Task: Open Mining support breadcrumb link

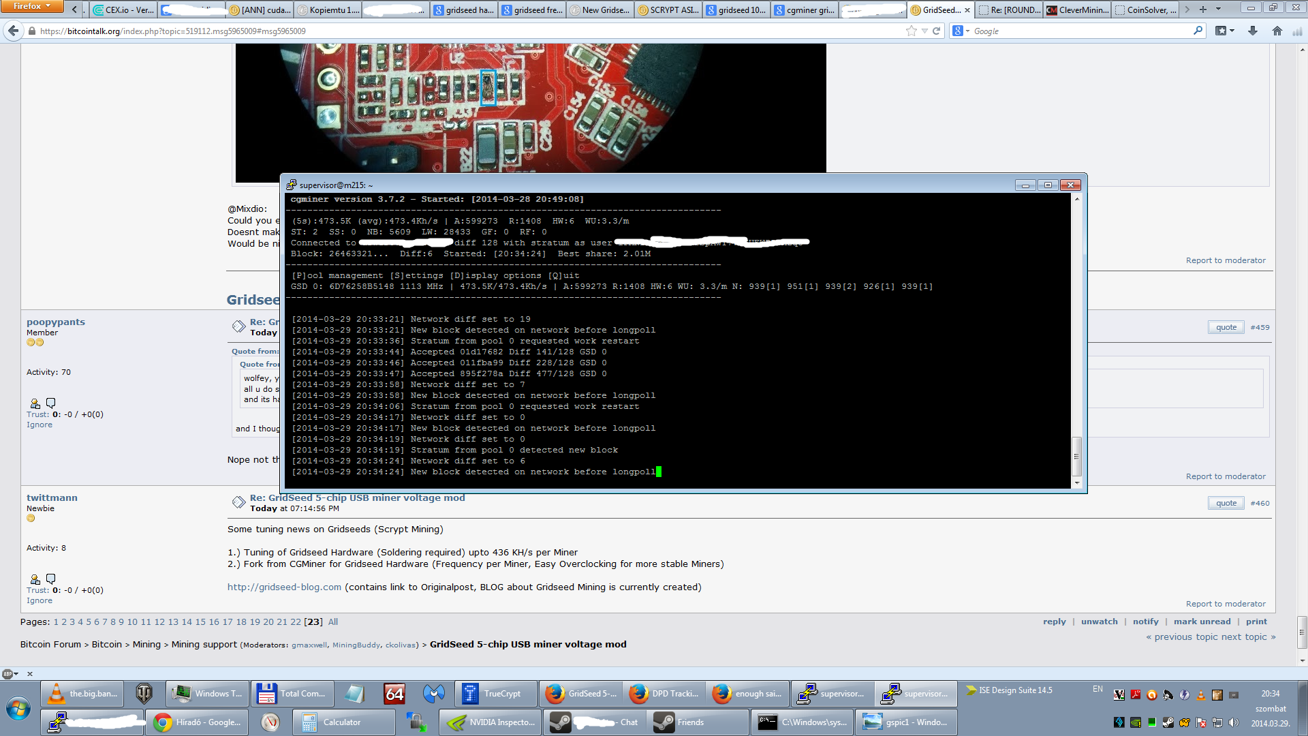Action: pos(204,644)
